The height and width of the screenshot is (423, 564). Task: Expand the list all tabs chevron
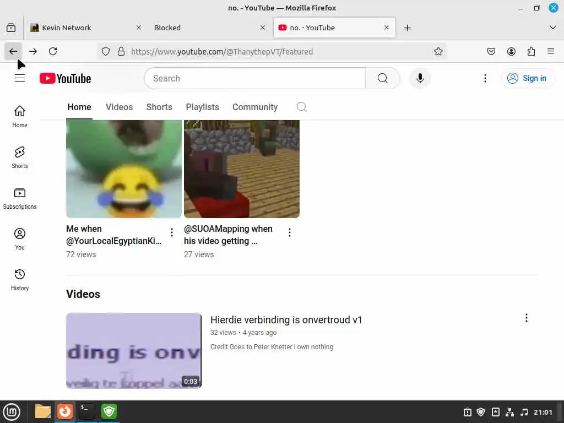coord(553,28)
